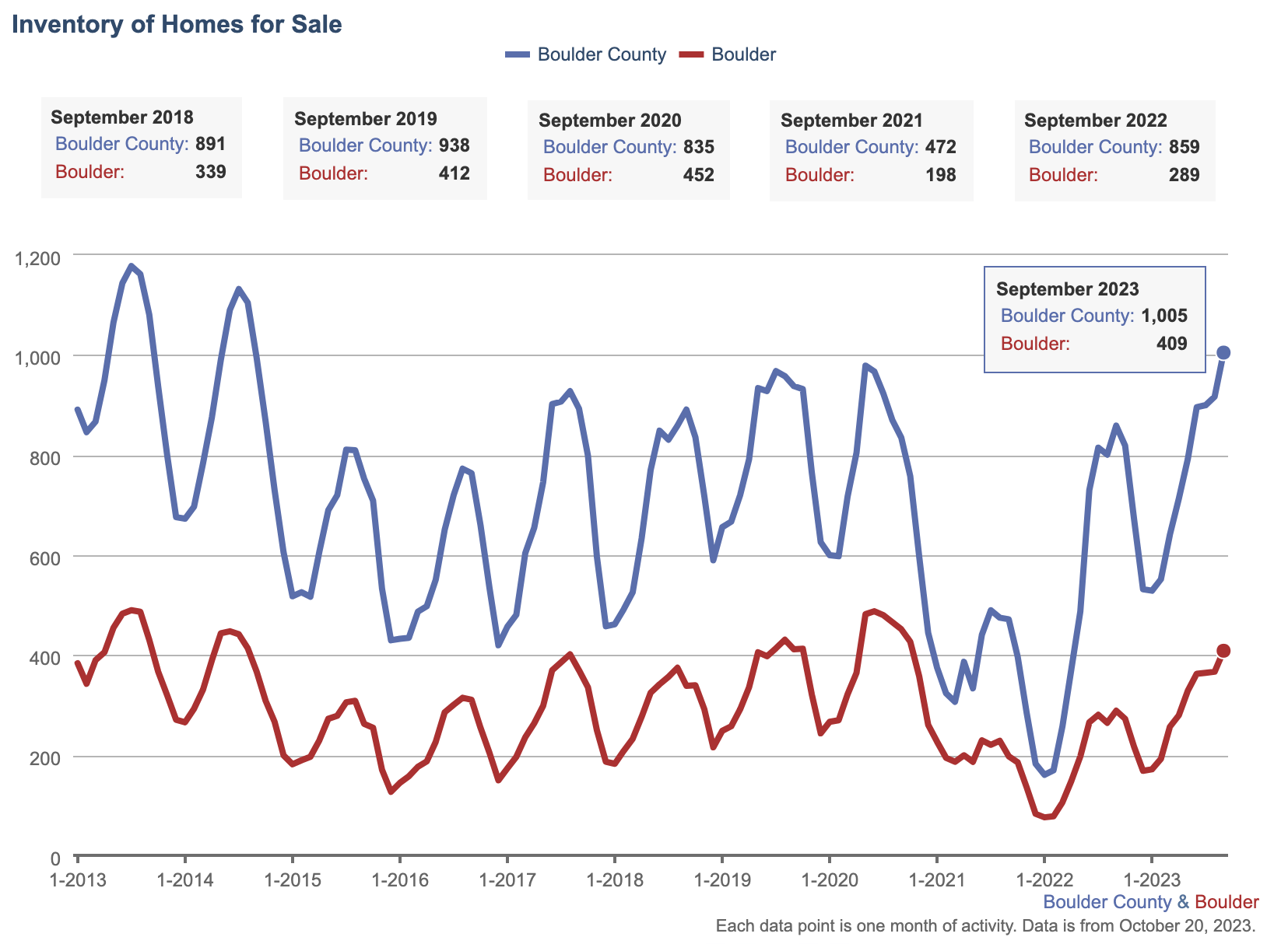Click the September 2023 tooltip box
This screenshot has width=1267, height=944.
tap(1094, 320)
